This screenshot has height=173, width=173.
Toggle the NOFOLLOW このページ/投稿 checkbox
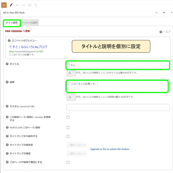click(68, 128)
